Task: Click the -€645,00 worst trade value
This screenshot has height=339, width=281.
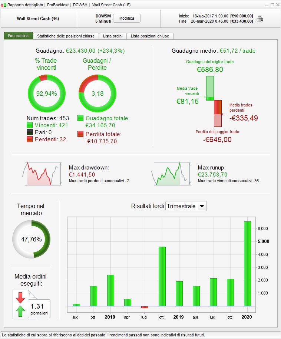Action: [217, 139]
